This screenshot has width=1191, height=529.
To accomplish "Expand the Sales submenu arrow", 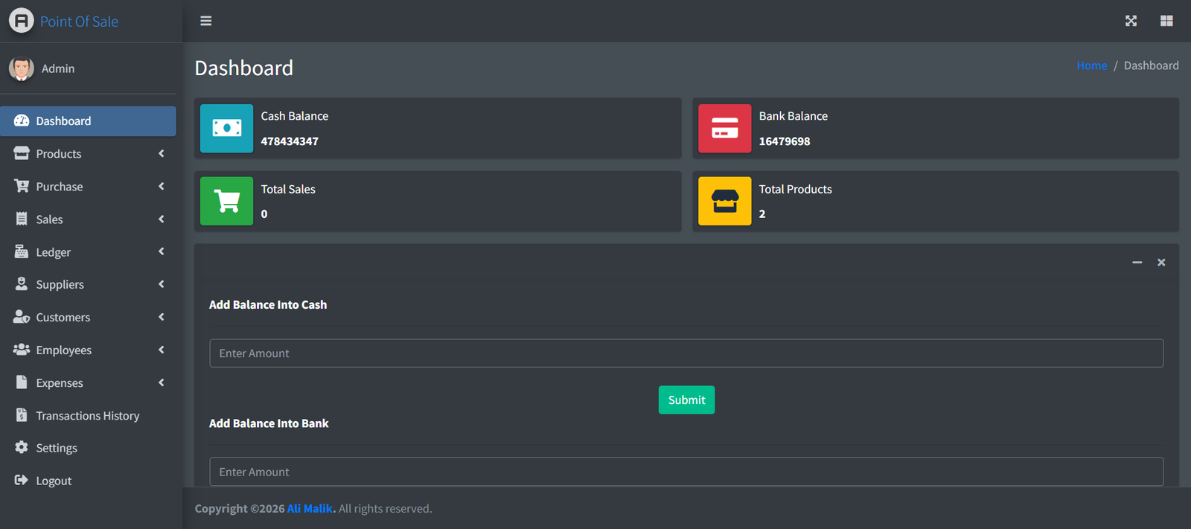I will pos(161,219).
